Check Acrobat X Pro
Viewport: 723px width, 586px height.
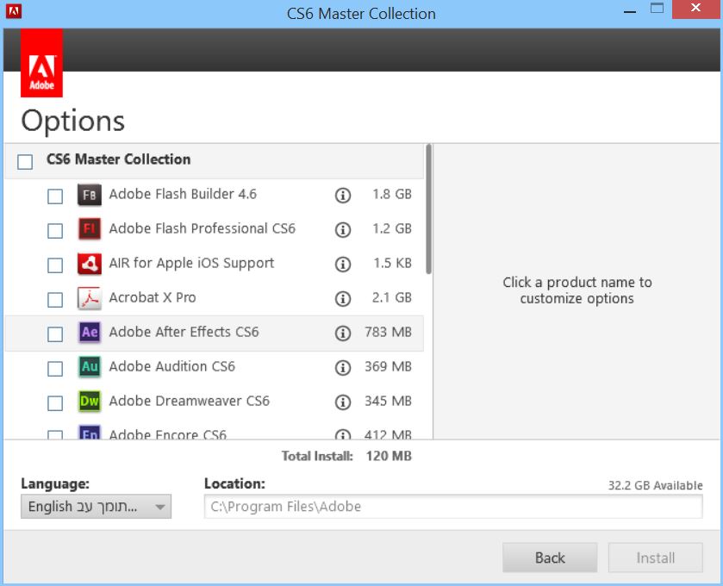pos(55,300)
